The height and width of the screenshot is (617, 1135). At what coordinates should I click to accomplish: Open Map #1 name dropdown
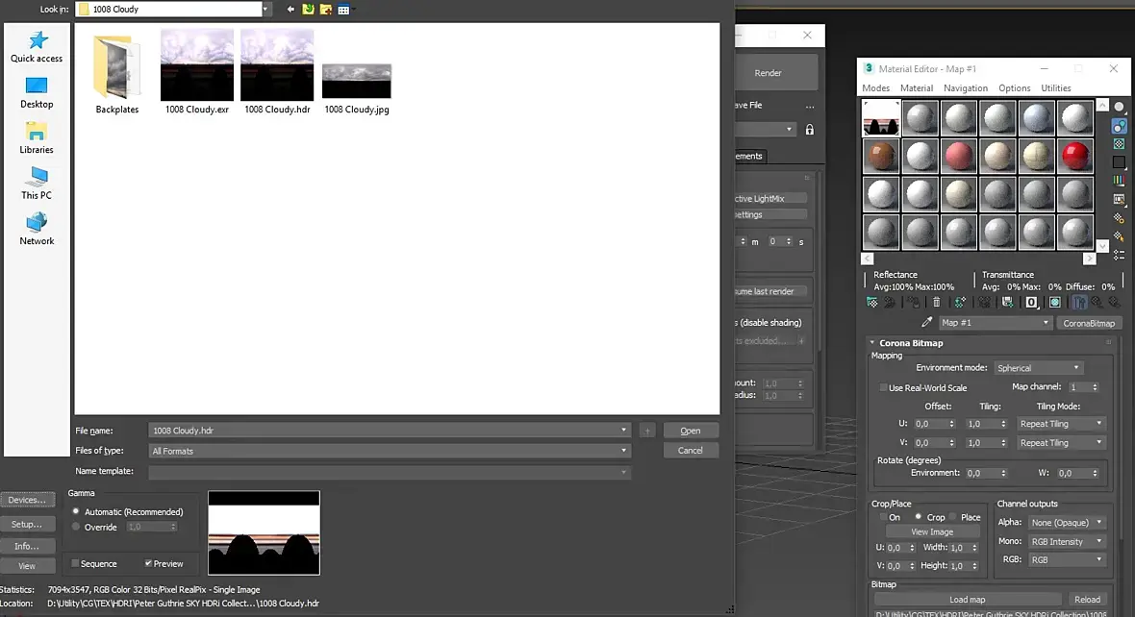click(x=995, y=323)
